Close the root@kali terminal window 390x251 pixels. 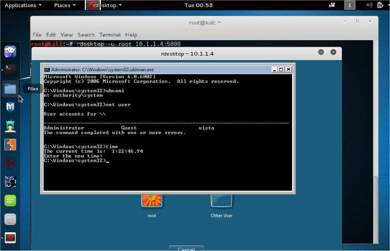pyautogui.click(x=370, y=21)
